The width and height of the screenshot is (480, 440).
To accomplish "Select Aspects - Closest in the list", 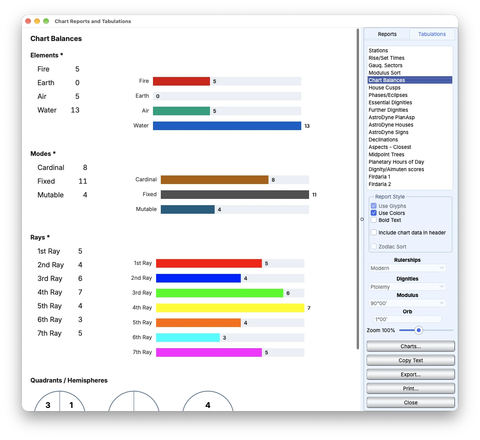I will pos(410,147).
